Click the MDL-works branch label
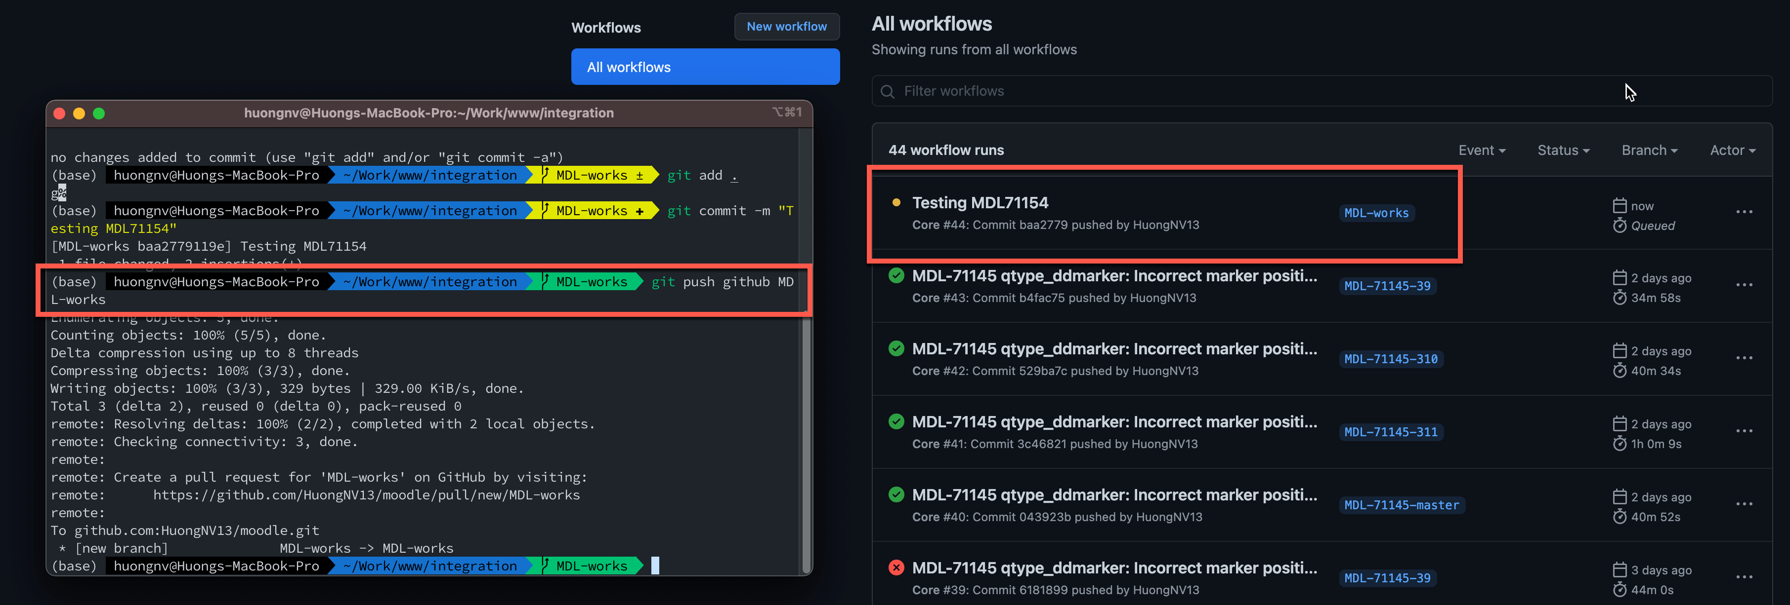This screenshot has height=605, width=1790. click(x=1376, y=213)
